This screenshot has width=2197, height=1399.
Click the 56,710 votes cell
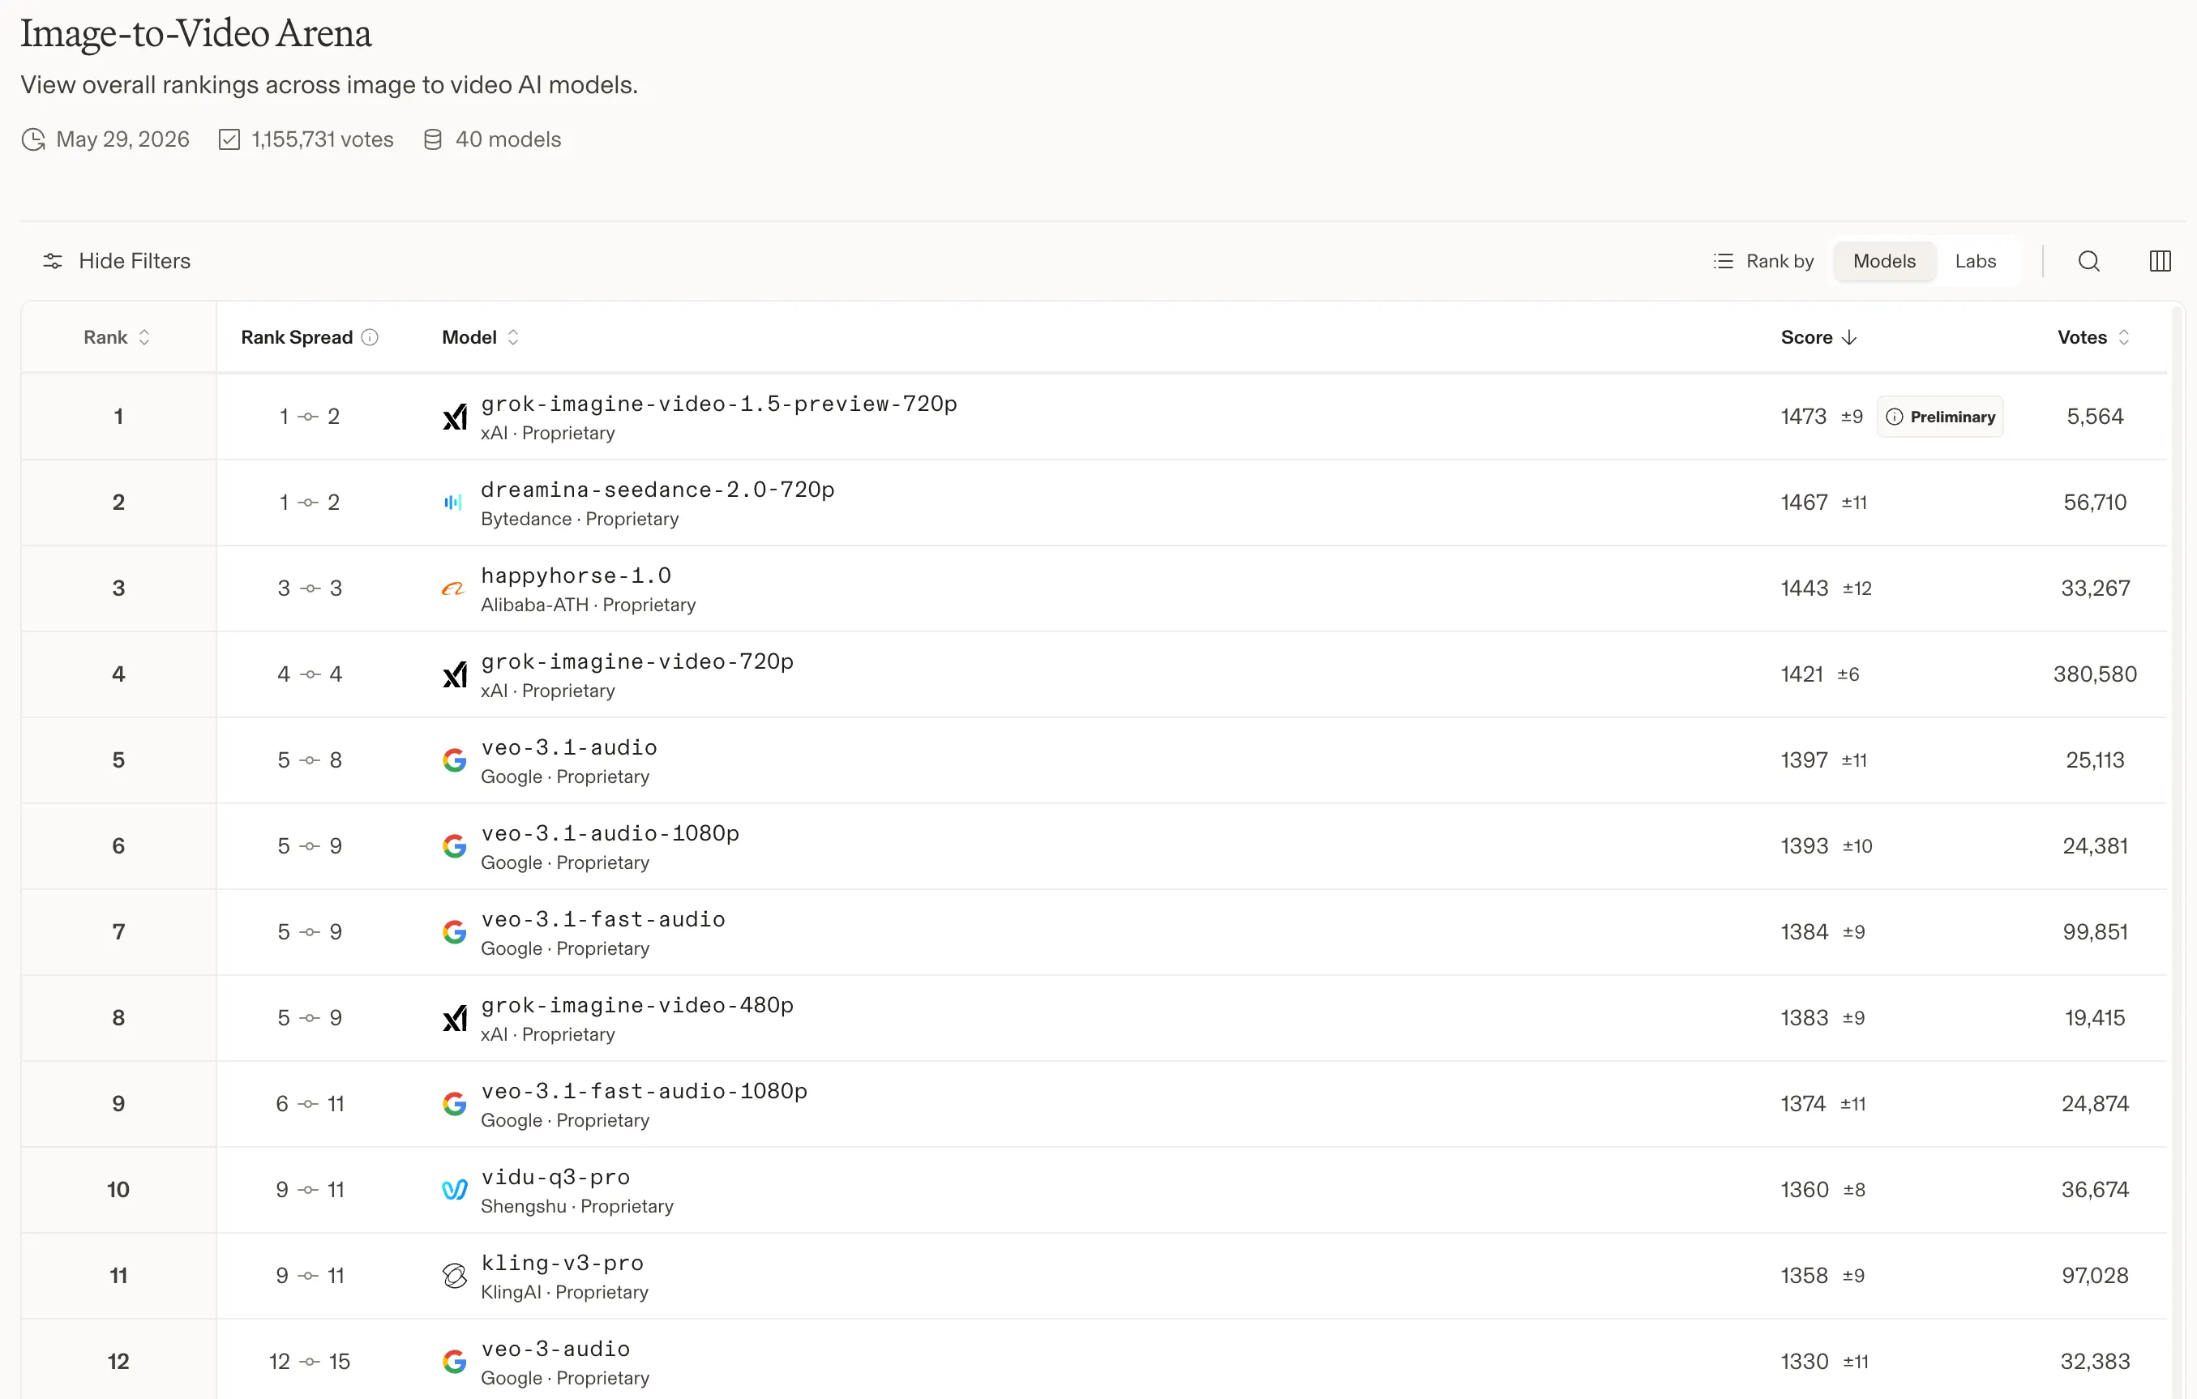point(2095,503)
